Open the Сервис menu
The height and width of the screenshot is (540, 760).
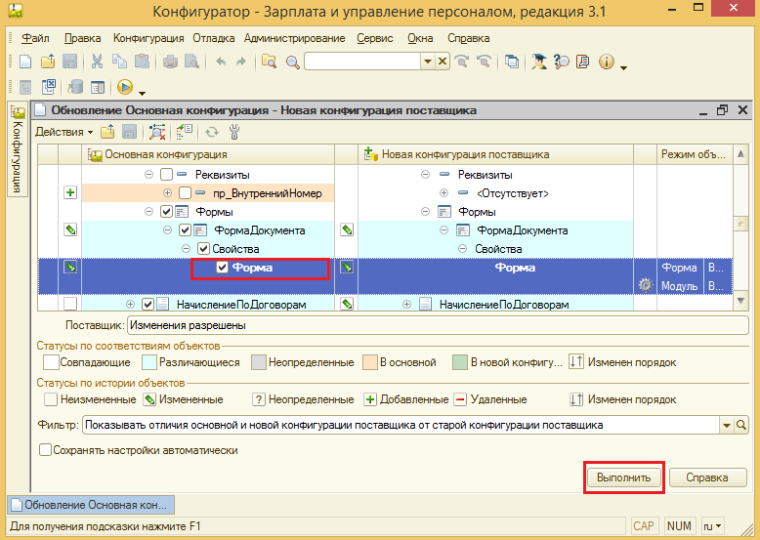coord(375,38)
